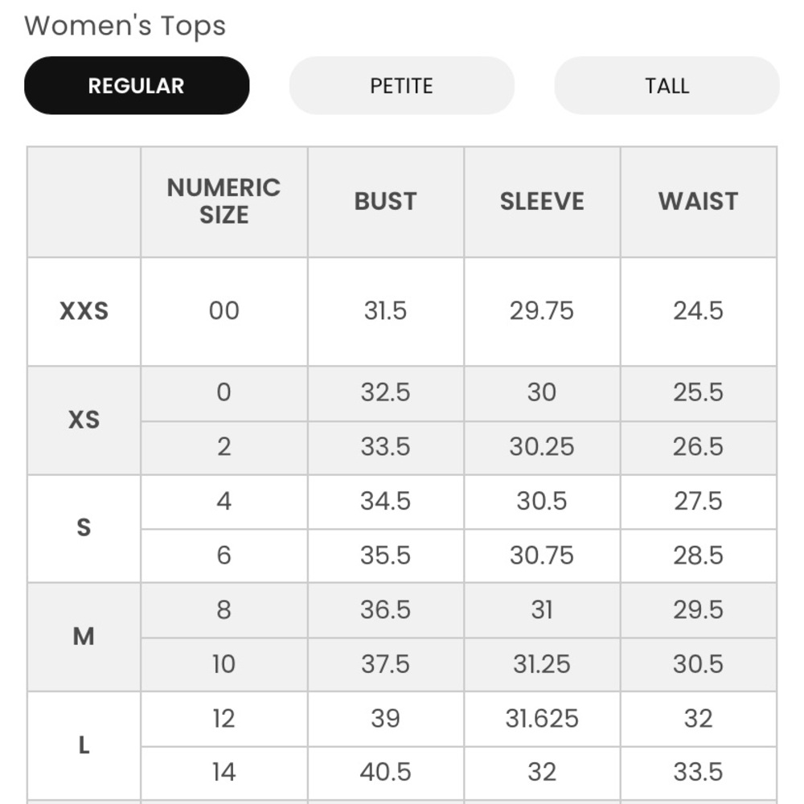Select the XS size row label

pos(84,420)
